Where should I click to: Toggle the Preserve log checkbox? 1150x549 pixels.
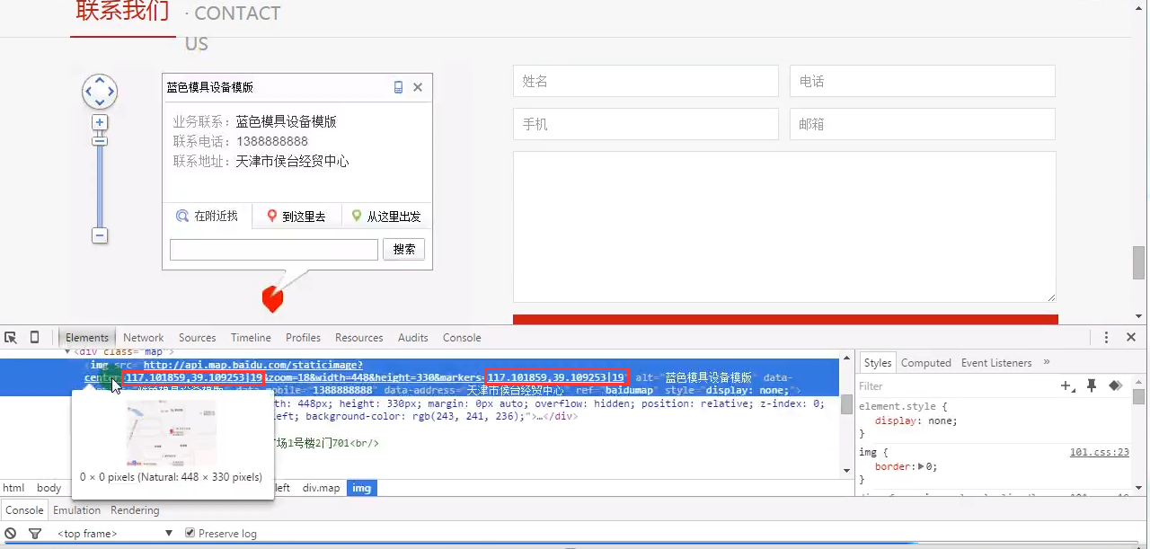click(190, 533)
